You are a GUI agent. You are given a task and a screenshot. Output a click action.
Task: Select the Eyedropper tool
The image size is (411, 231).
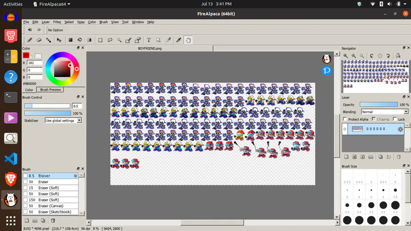[x=179, y=40]
